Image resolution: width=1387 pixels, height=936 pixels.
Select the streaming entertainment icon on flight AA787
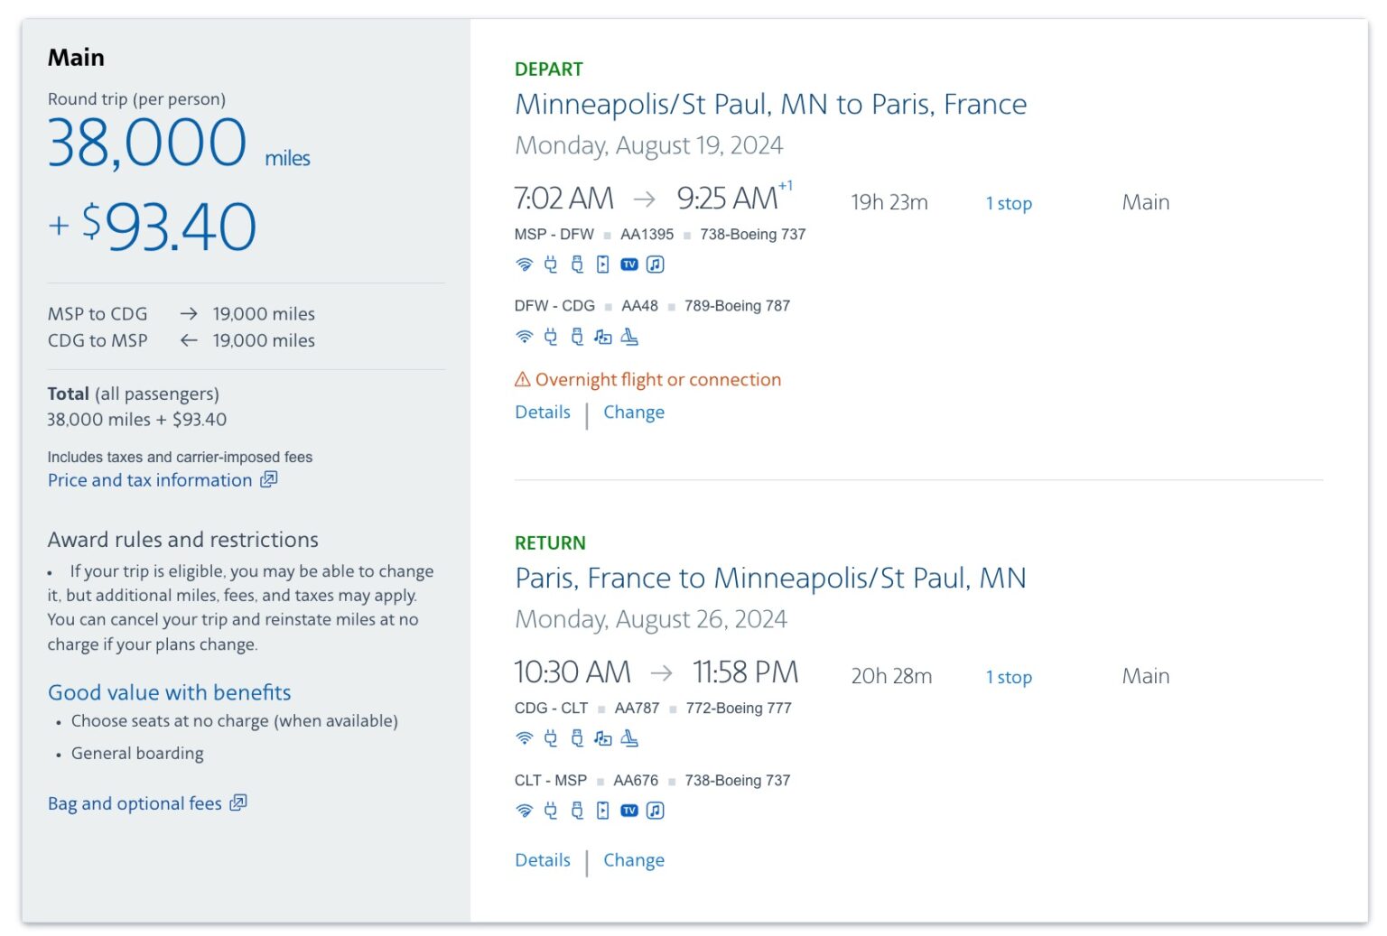tap(601, 737)
